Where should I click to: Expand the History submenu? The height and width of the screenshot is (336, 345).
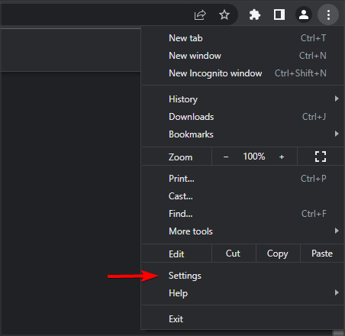point(243,99)
